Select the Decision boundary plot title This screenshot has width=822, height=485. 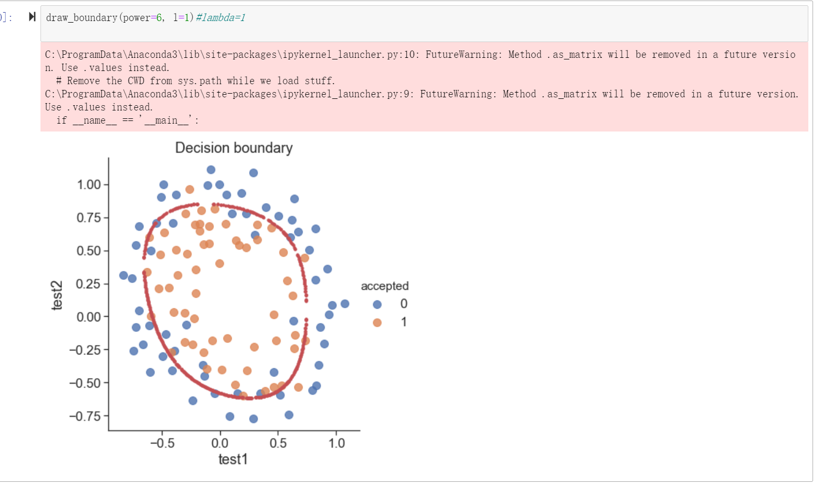(233, 148)
